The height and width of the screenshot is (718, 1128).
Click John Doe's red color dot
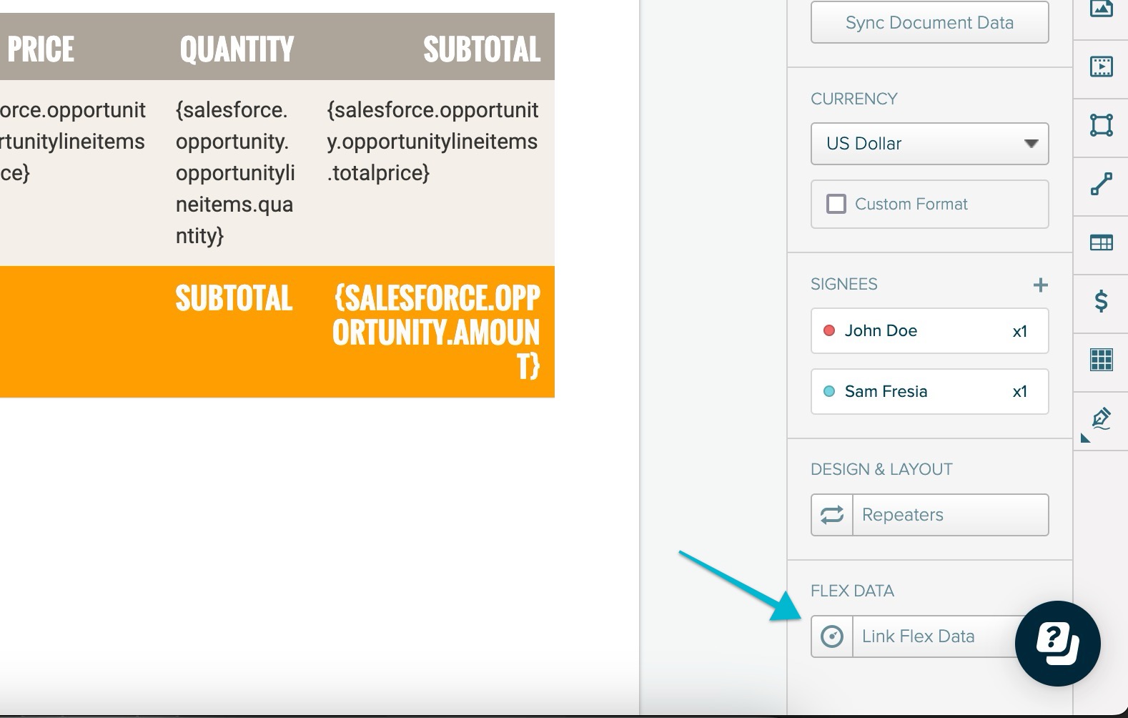tap(829, 330)
